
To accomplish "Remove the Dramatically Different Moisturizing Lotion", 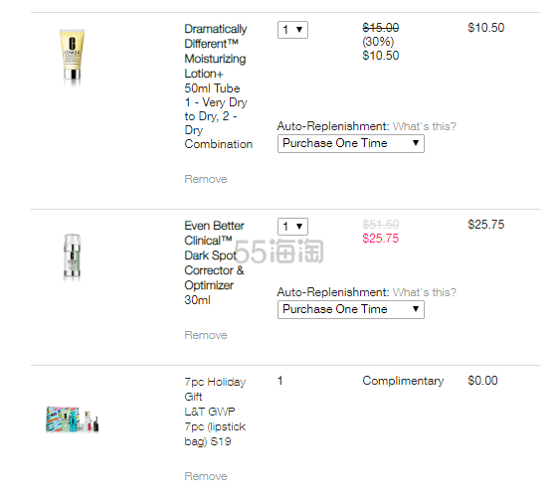I will point(205,179).
